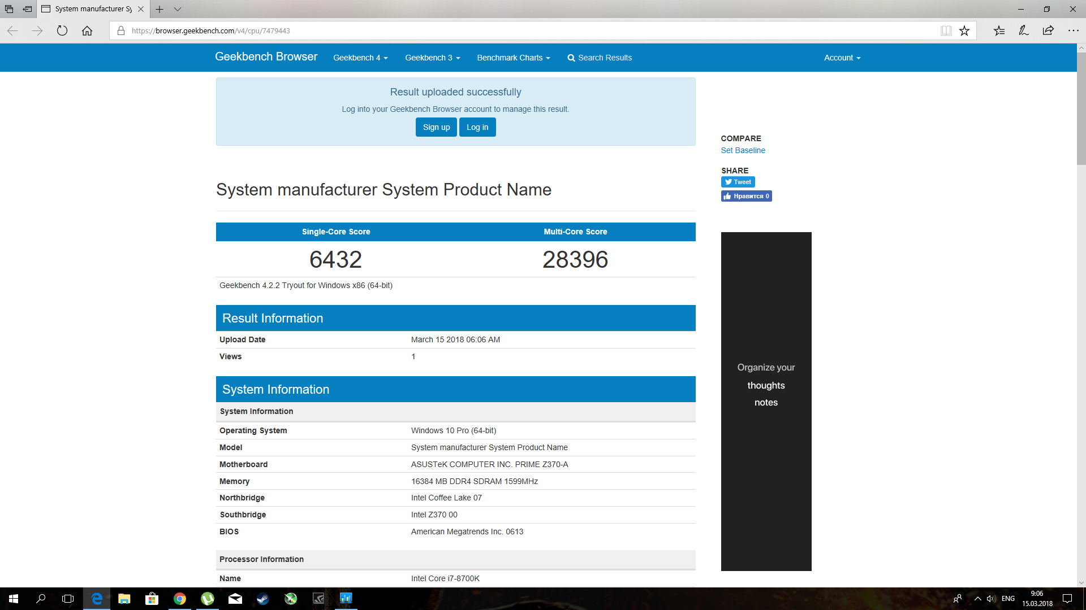Launch Chrome from the taskbar

click(180, 599)
